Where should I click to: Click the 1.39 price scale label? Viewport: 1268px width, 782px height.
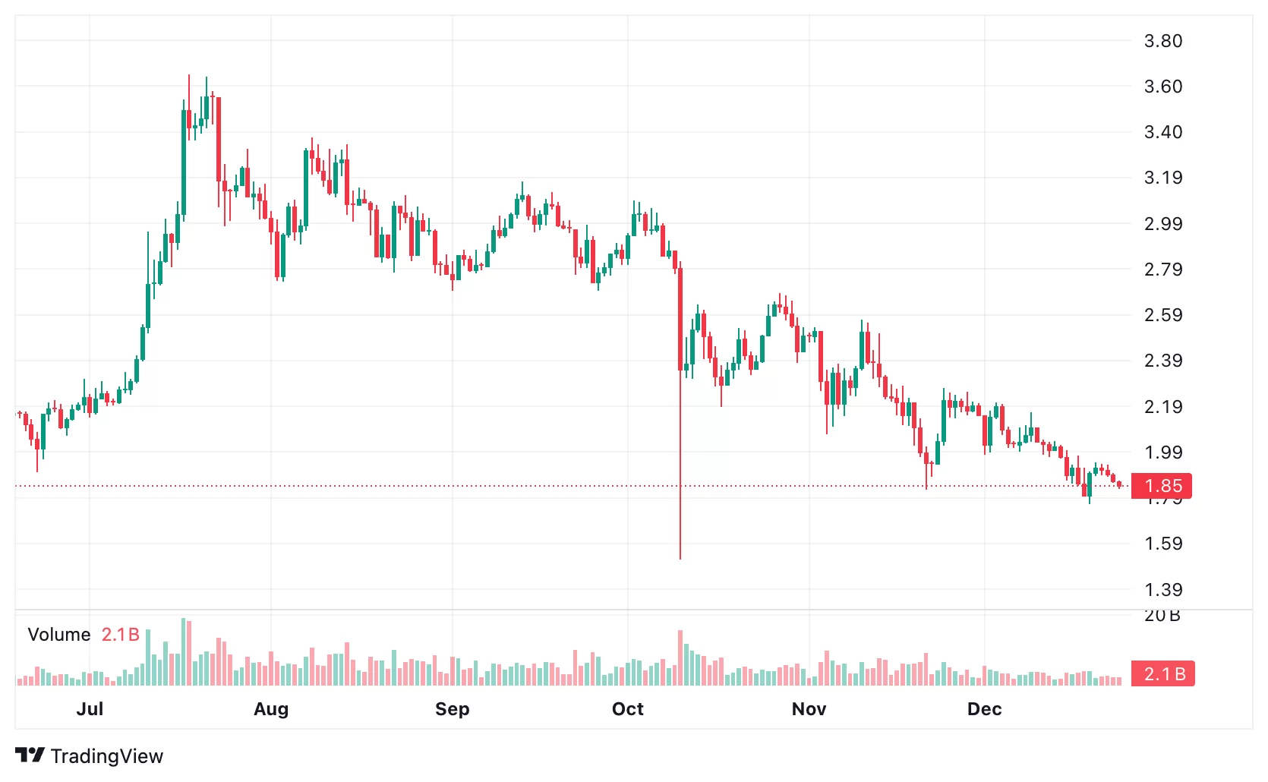coord(1163,590)
